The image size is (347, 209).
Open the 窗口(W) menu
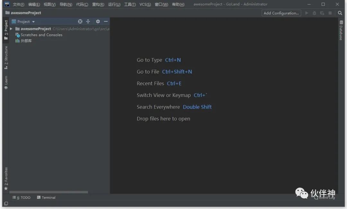coord(161,4)
